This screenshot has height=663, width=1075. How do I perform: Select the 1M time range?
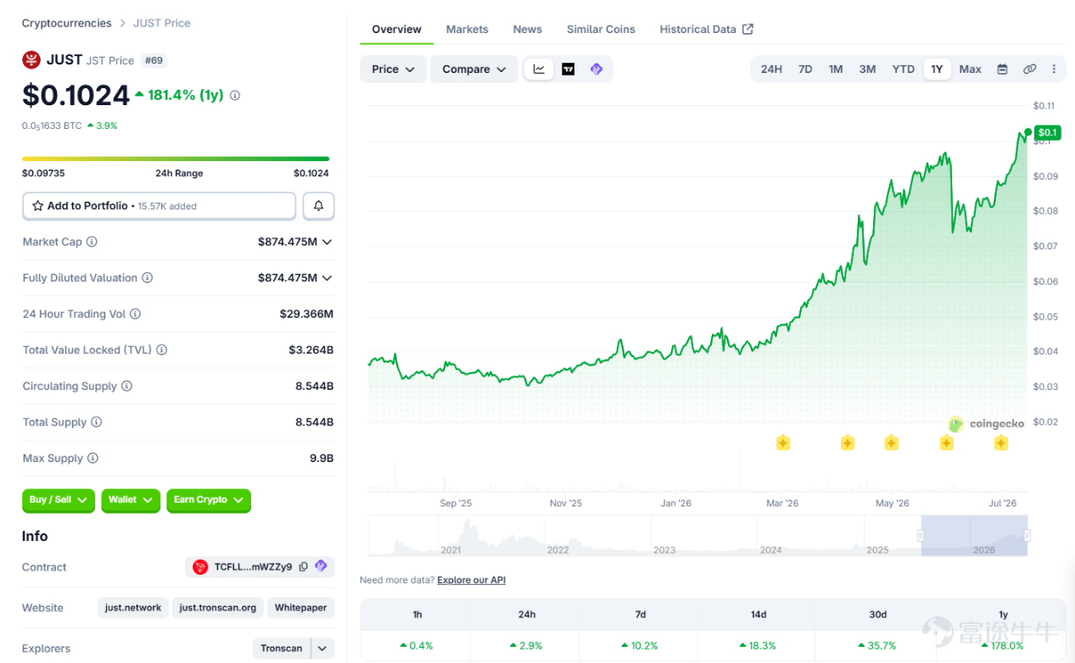(x=836, y=70)
